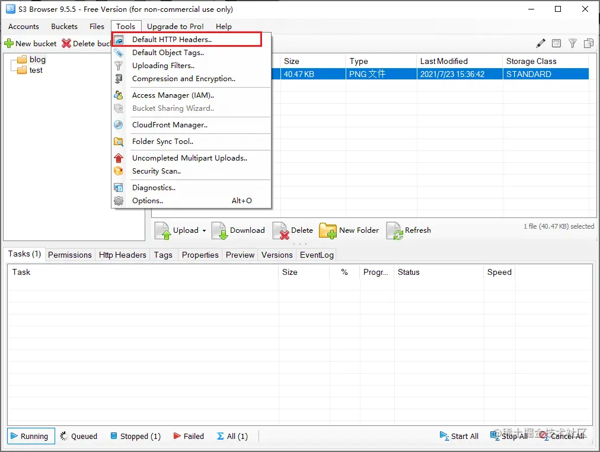Choose Folder Sync Tool entry
The height and width of the screenshot is (452, 600).
[192, 142]
